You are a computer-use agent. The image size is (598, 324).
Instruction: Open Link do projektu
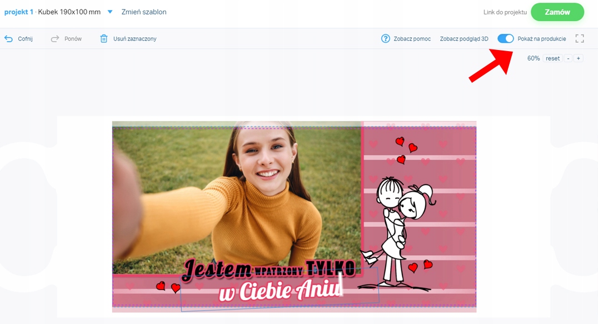click(x=505, y=12)
